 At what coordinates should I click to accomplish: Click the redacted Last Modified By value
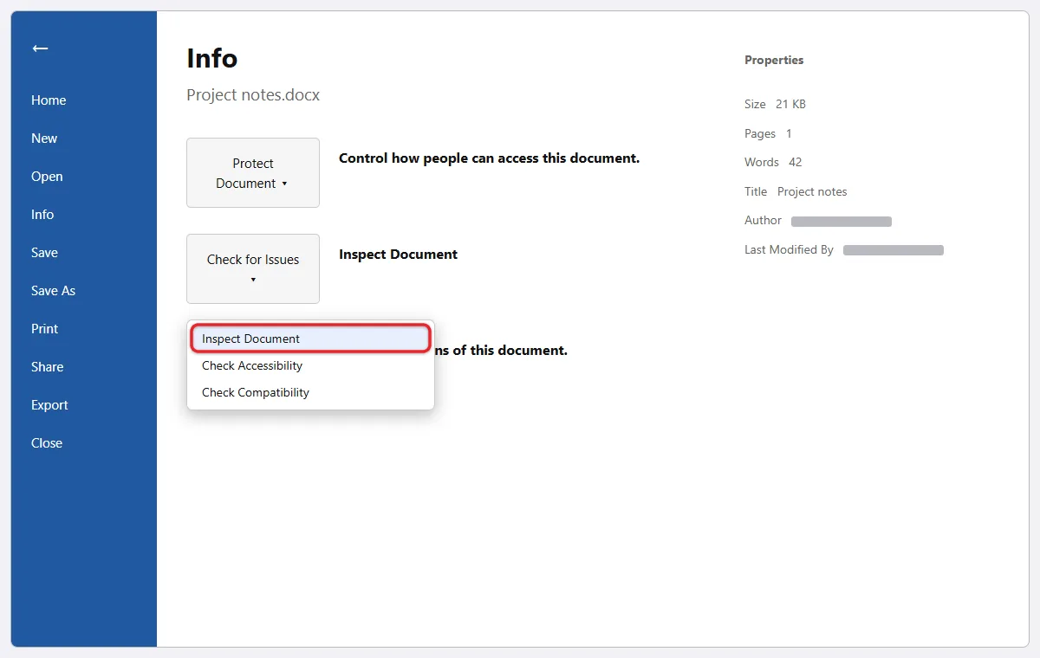894,250
